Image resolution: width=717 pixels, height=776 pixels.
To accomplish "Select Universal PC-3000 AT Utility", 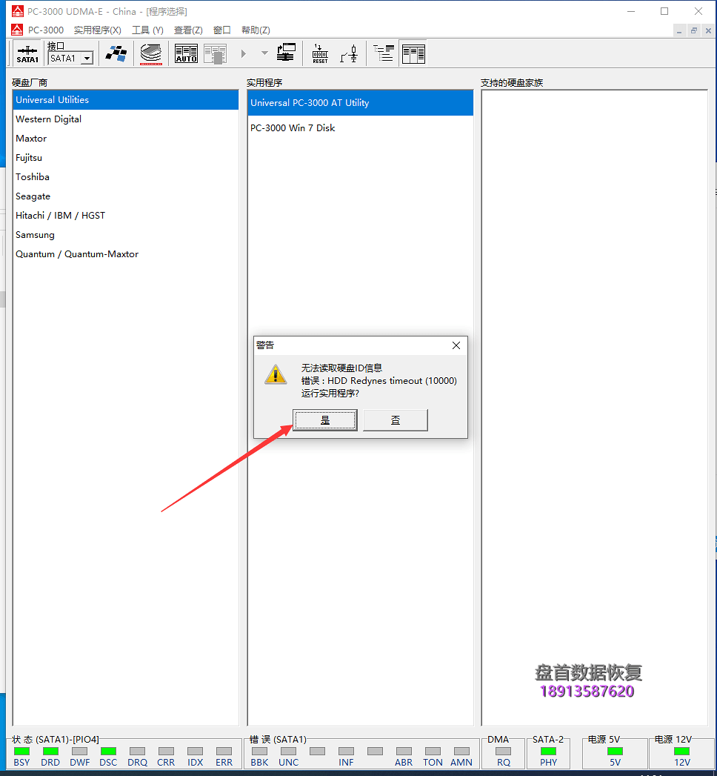I will pyautogui.click(x=361, y=103).
